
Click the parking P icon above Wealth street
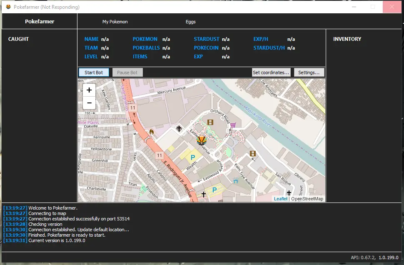point(193,157)
